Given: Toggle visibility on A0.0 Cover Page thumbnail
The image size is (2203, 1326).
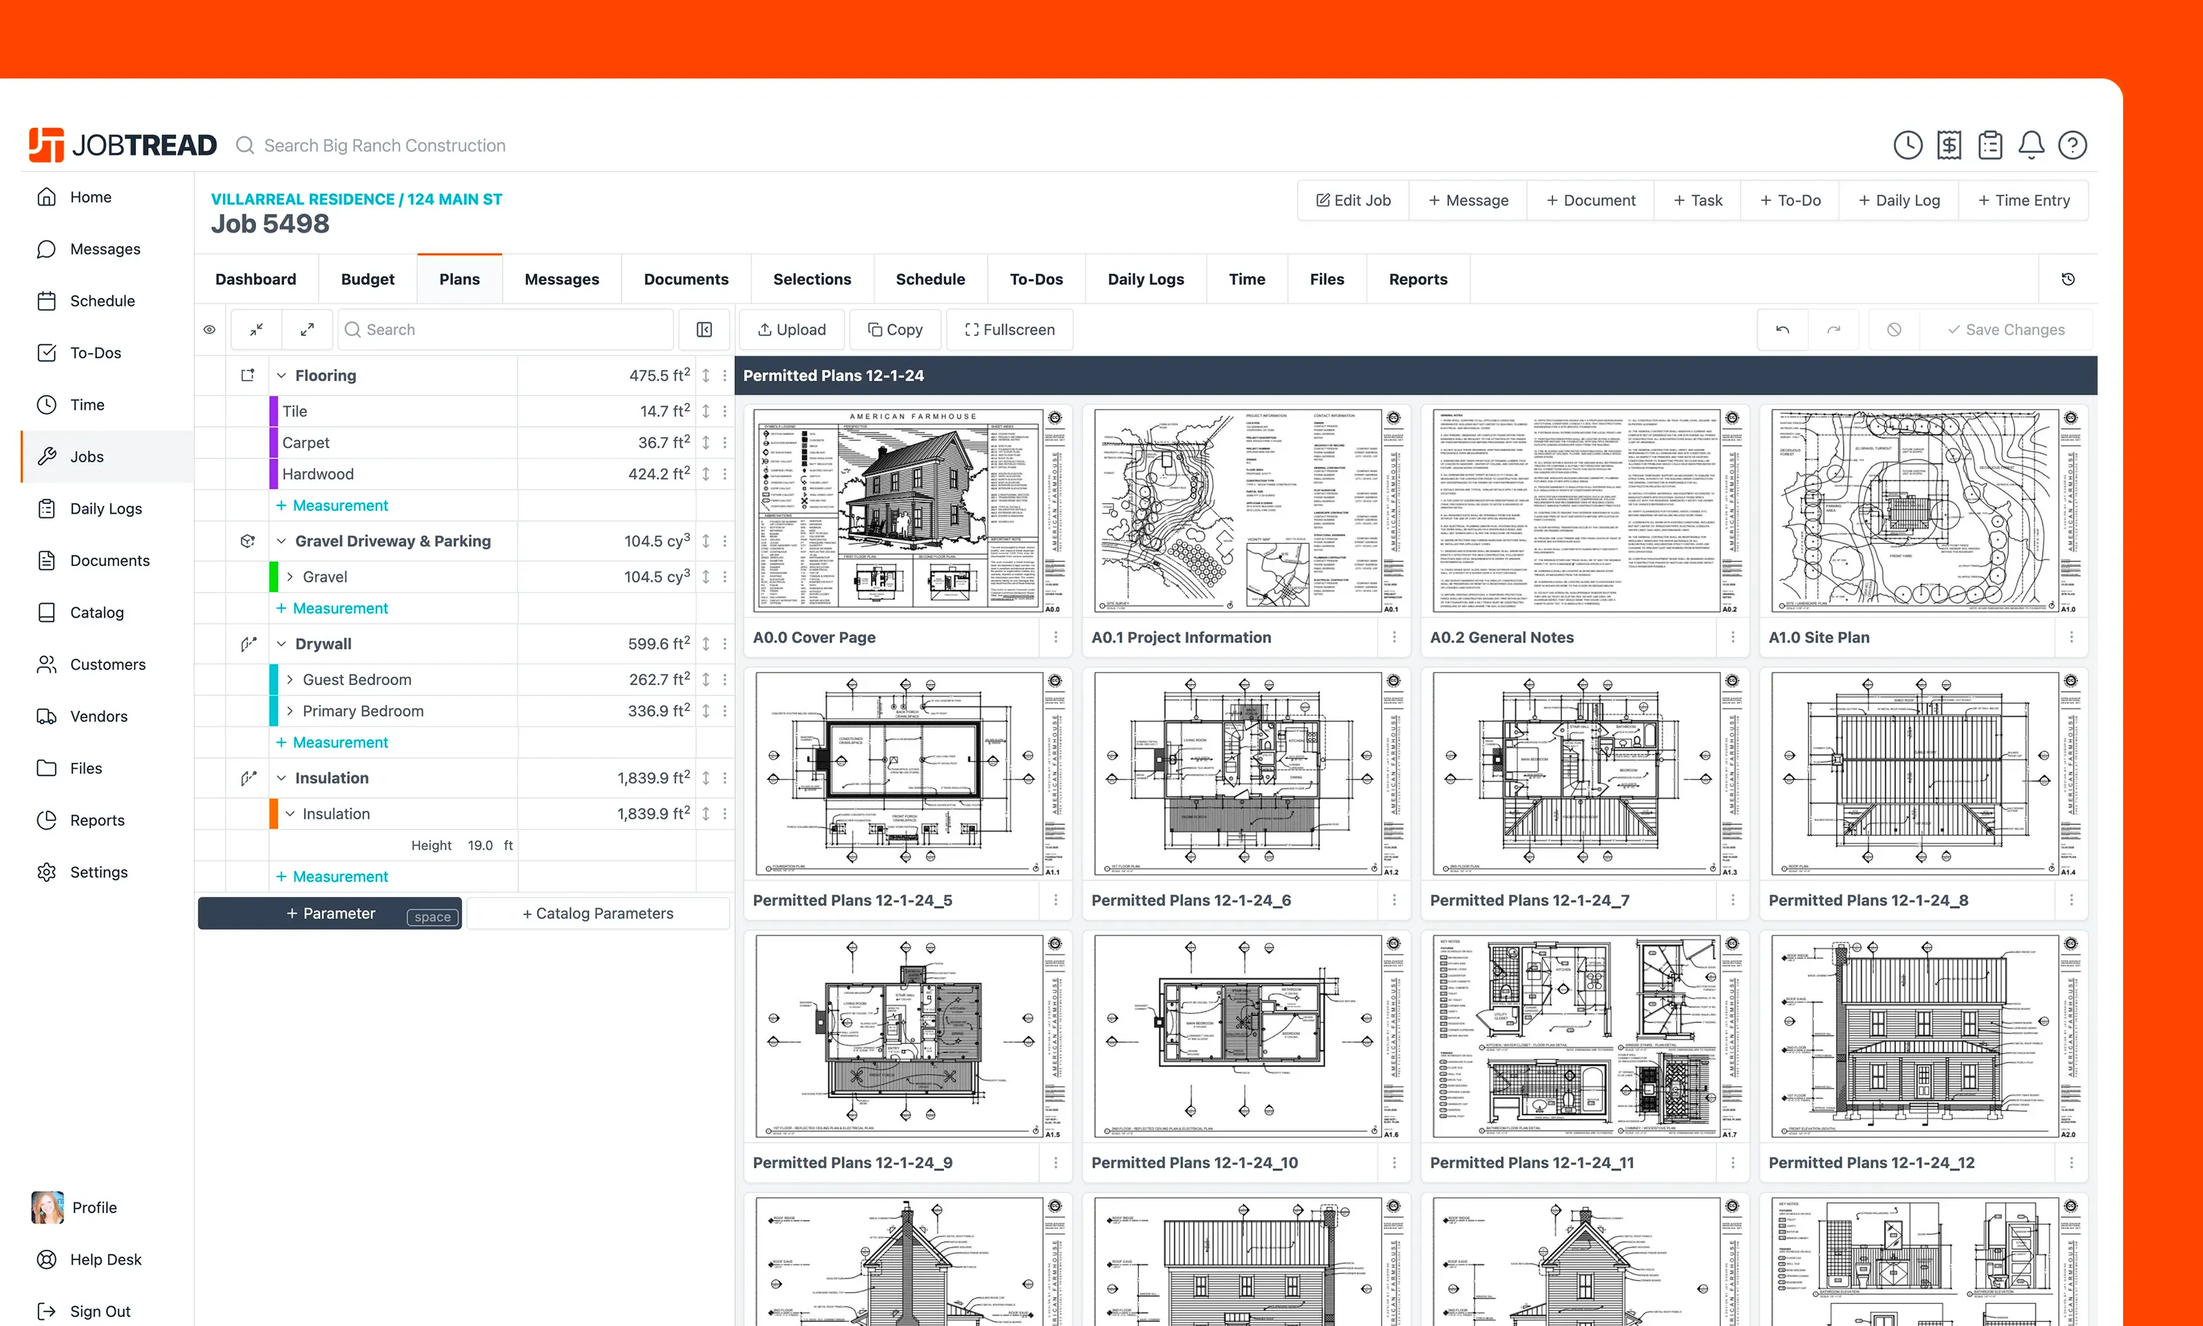Looking at the screenshot, I should pyautogui.click(x=1055, y=418).
